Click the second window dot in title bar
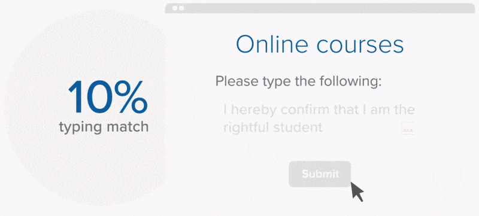 [181, 8]
